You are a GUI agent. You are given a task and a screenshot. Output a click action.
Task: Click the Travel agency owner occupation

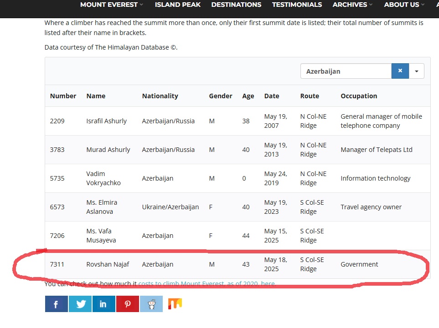(x=371, y=207)
